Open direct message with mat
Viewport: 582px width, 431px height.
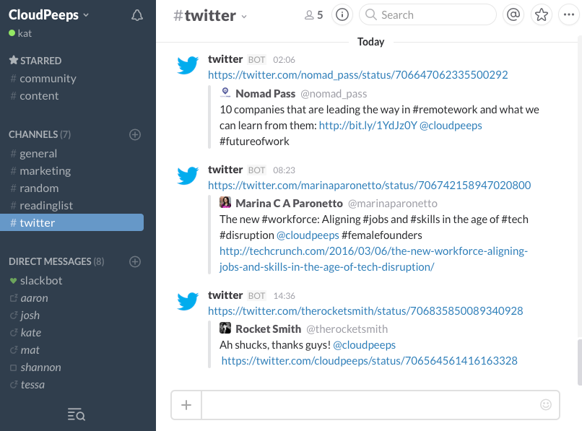tap(25, 350)
